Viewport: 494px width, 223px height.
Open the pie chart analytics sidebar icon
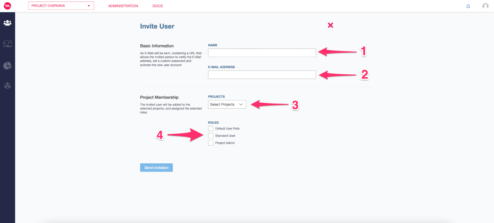[7, 65]
